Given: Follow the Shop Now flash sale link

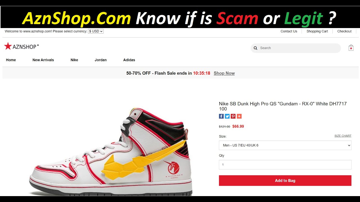Looking at the screenshot, I should pos(224,73).
